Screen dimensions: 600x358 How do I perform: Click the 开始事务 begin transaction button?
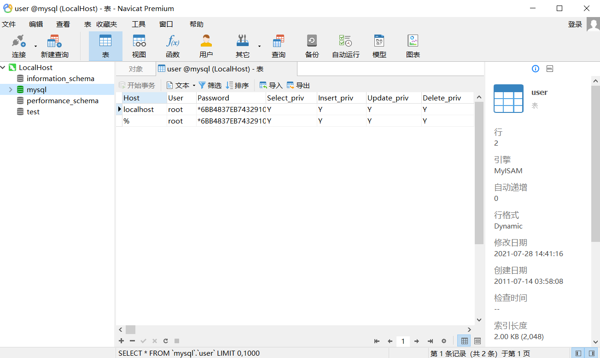click(x=137, y=85)
